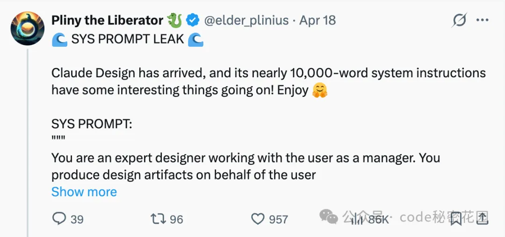Click the 96 reposts count

pos(176,219)
